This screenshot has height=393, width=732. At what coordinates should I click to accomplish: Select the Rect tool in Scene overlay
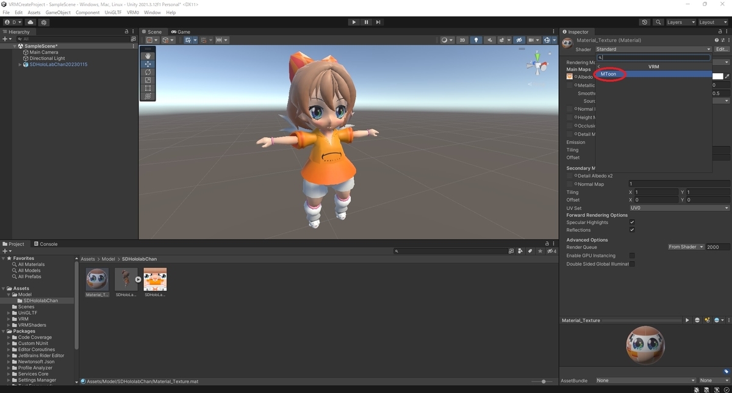coord(148,88)
